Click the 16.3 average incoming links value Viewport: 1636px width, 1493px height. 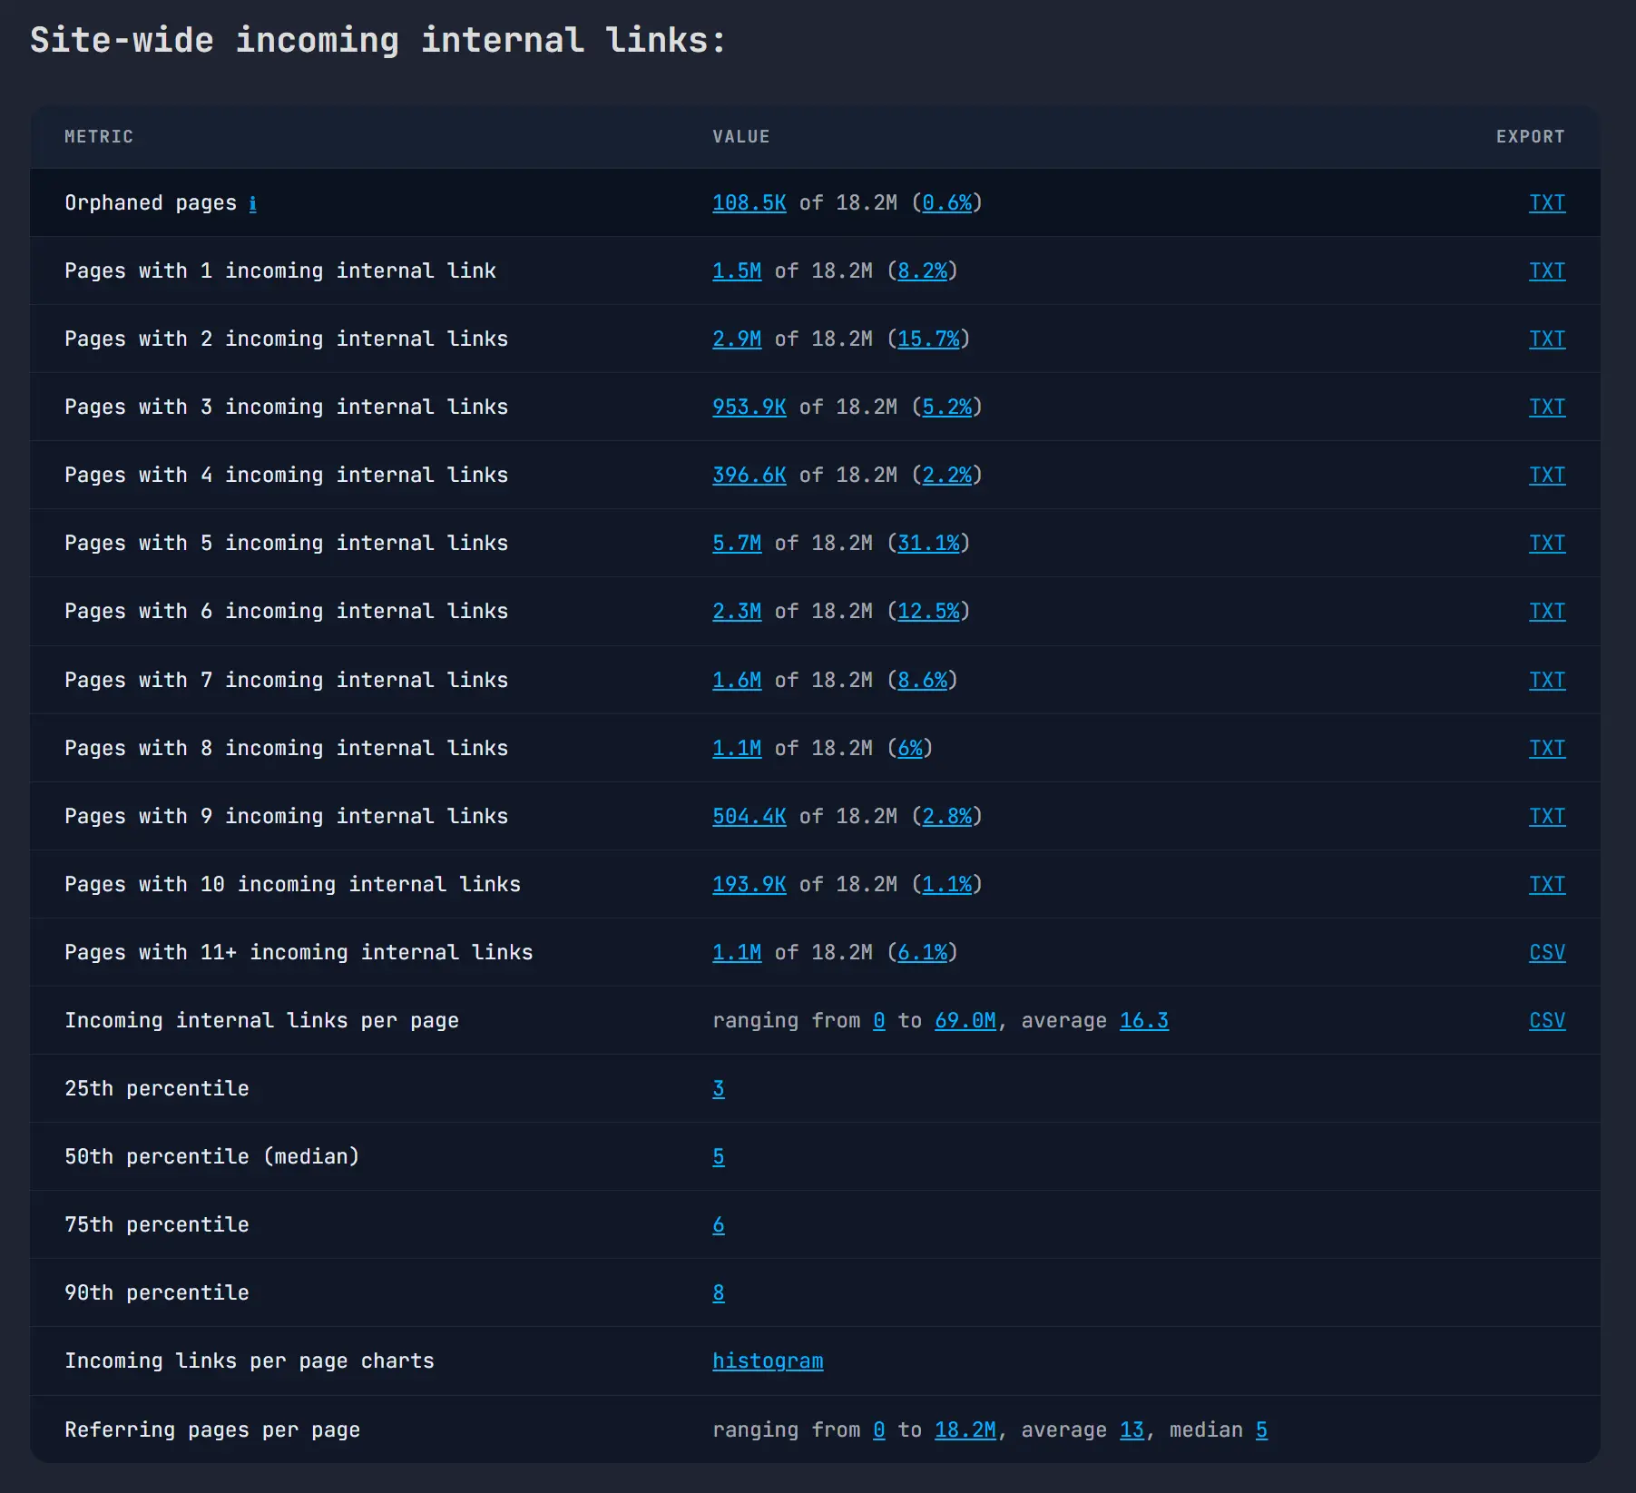point(1143,1020)
